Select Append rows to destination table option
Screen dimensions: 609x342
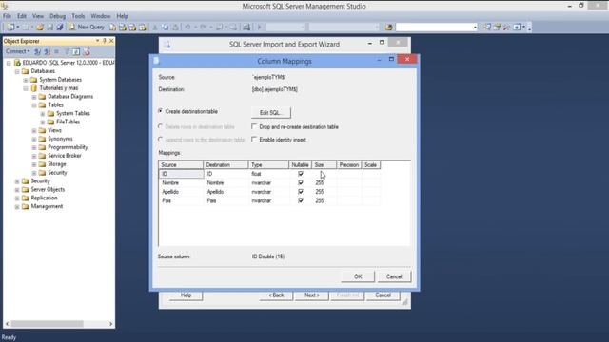161,140
